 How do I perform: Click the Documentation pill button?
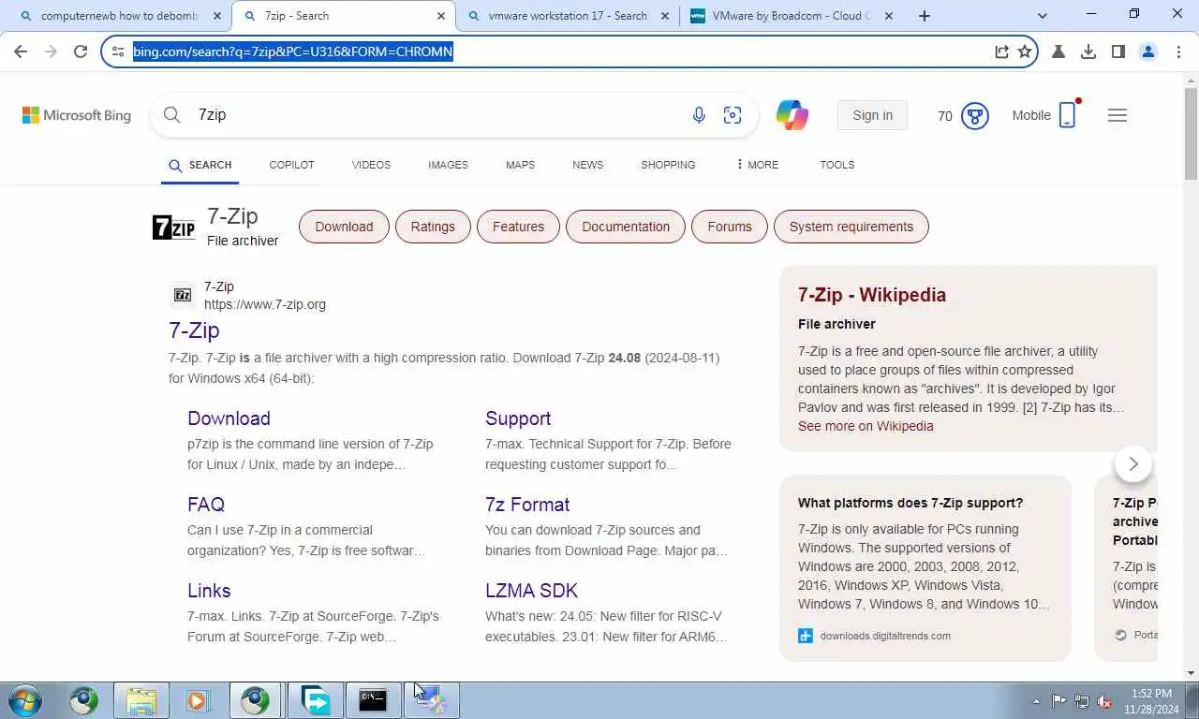(x=626, y=227)
